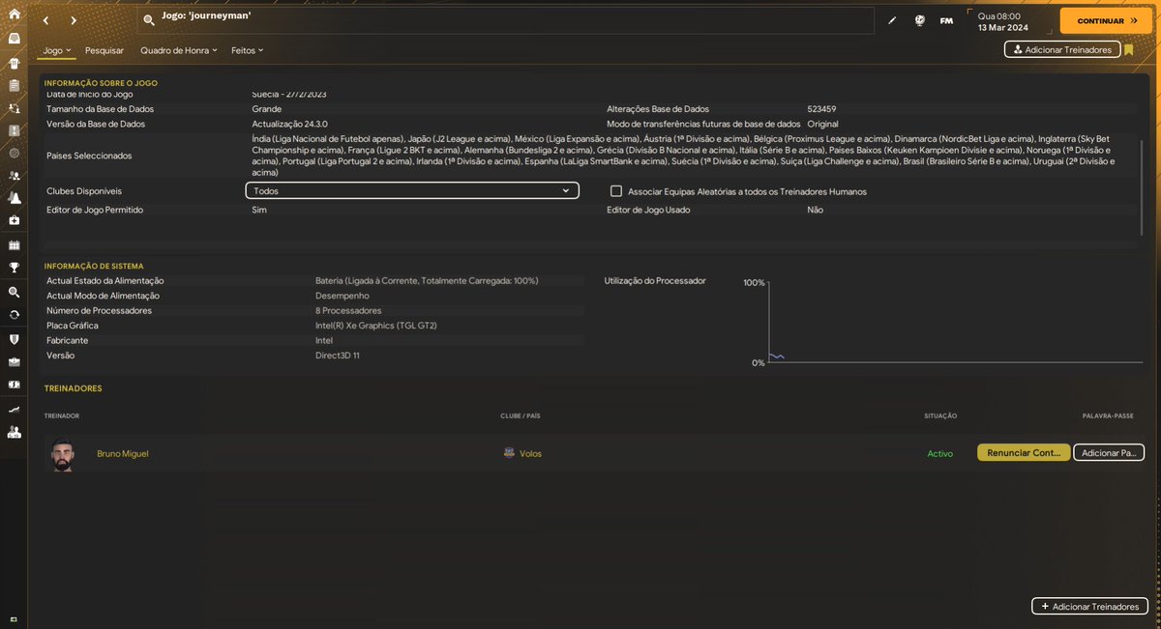1161x629 pixels.
Task: Click the globe icon in the top bar
Action: (920, 20)
